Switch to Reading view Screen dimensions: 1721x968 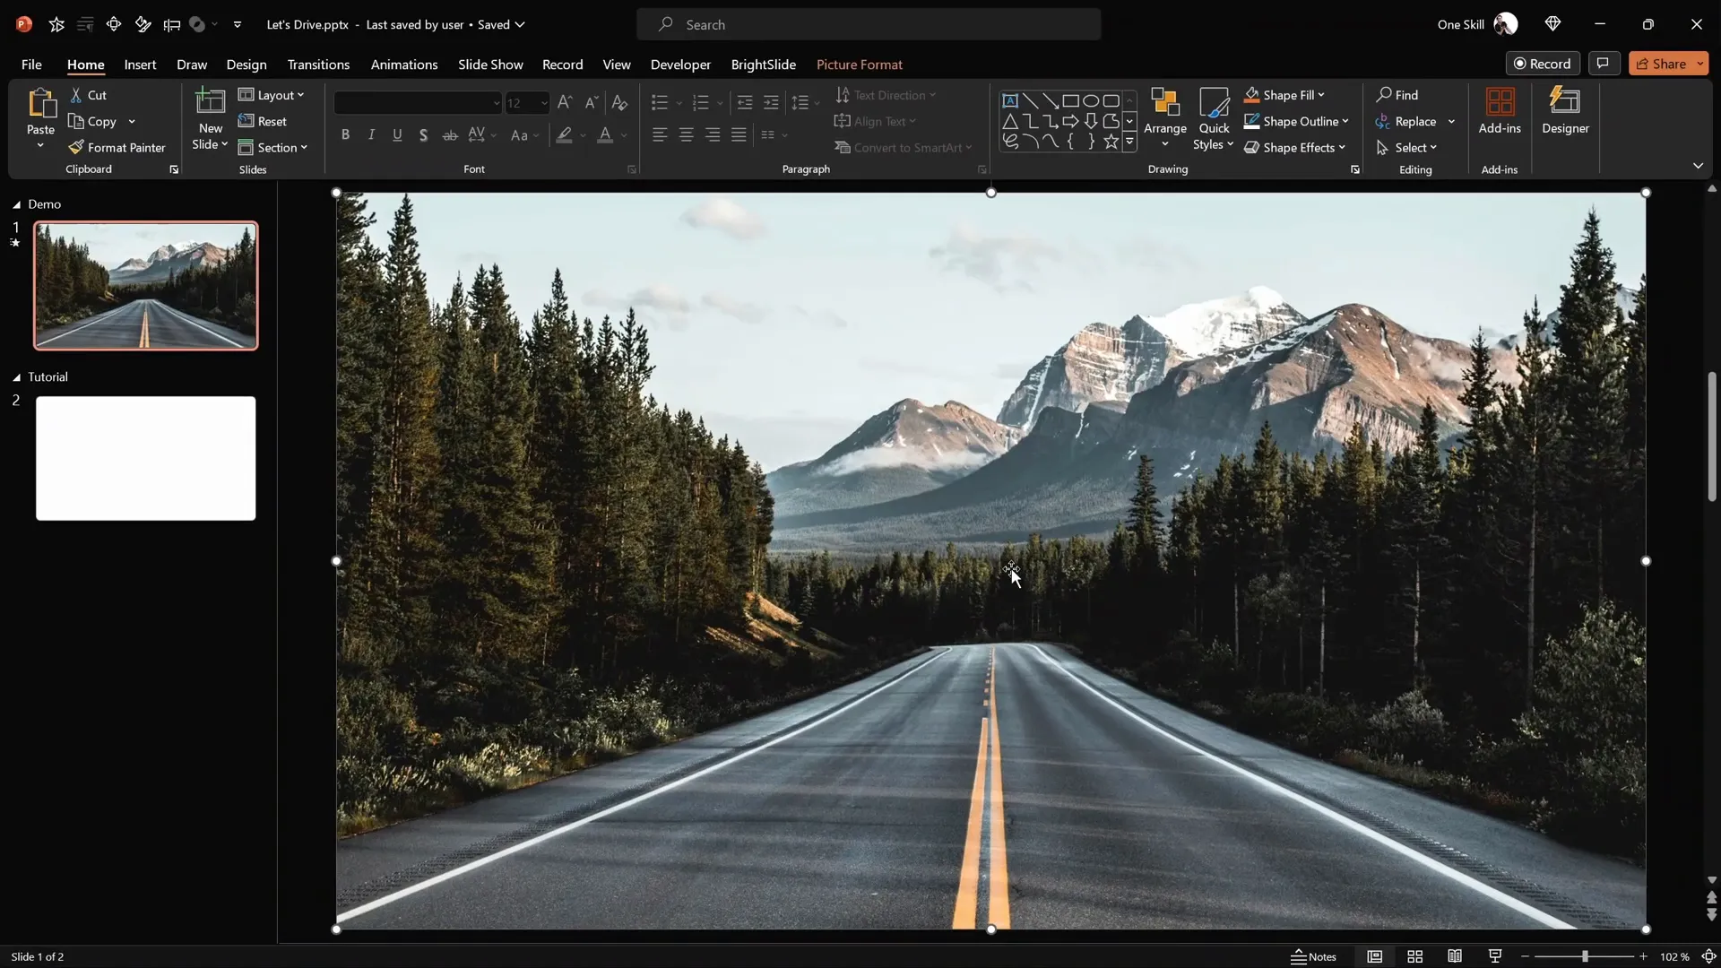coord(1455,956)
